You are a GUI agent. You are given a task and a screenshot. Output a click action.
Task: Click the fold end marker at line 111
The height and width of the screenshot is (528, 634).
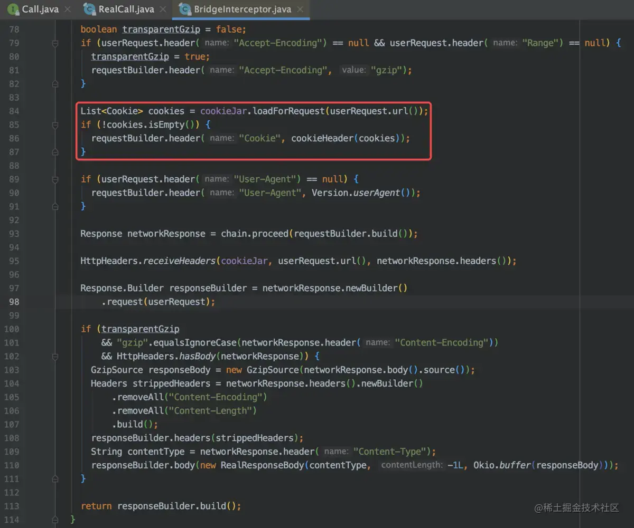tap(55, 479)
